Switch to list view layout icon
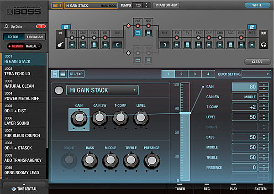 [63, 74]
